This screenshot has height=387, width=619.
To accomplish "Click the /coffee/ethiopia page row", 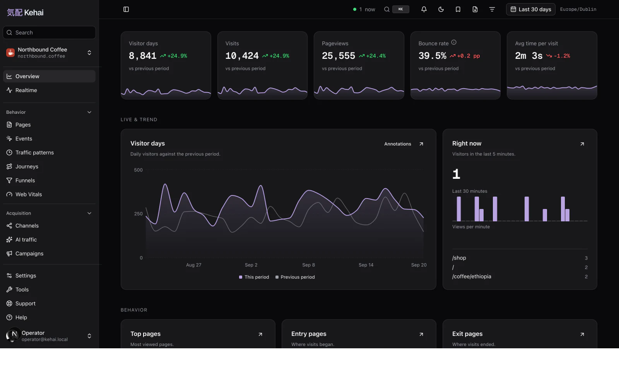I will 520,276.
